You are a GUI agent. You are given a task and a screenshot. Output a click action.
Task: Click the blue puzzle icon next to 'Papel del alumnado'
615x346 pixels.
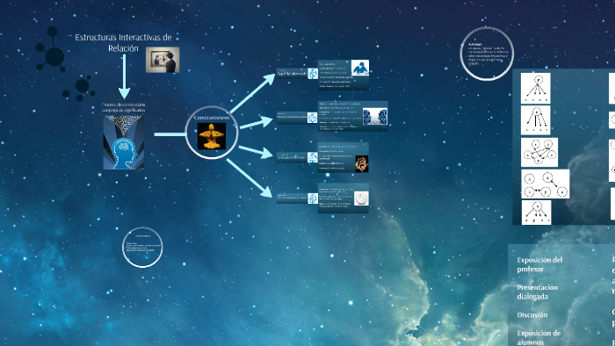click(x=313, y=74)
